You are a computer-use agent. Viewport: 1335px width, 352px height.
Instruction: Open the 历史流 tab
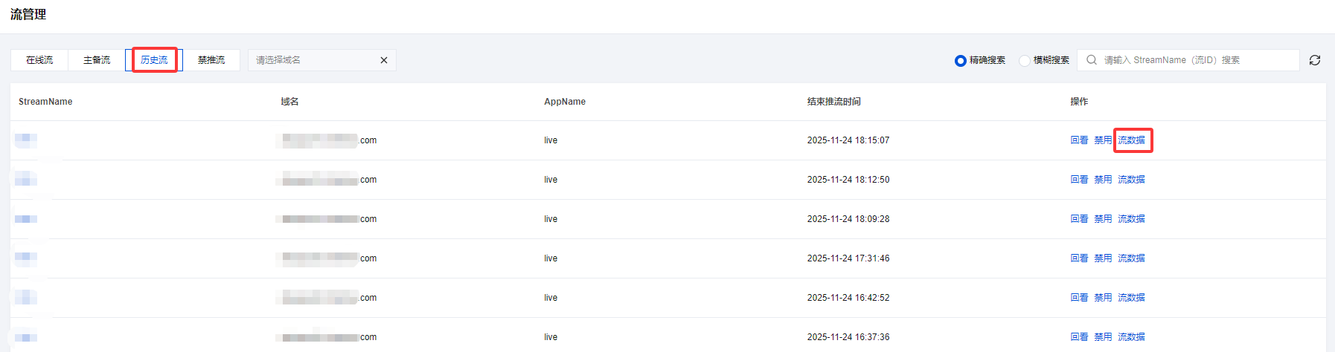pyautogui.click(x=154, y=60)
